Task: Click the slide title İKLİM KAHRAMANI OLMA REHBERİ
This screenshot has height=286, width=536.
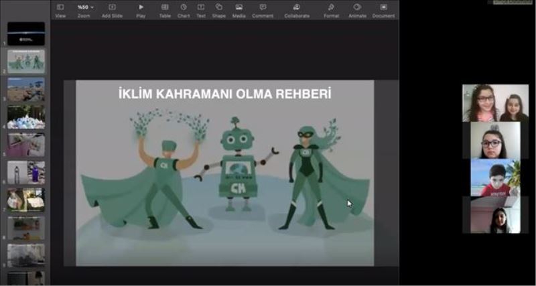Action: [224, 94]
